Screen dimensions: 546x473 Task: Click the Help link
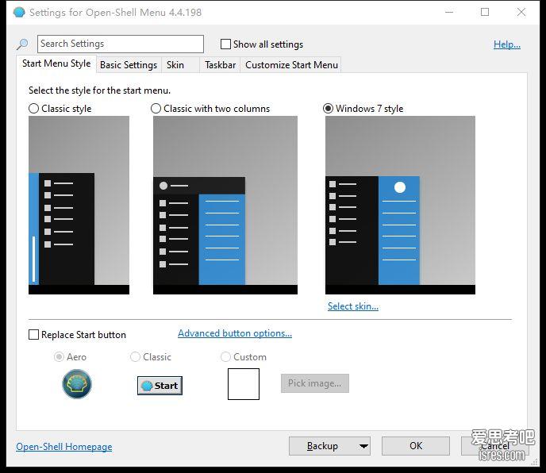click(x=507, y=44)
